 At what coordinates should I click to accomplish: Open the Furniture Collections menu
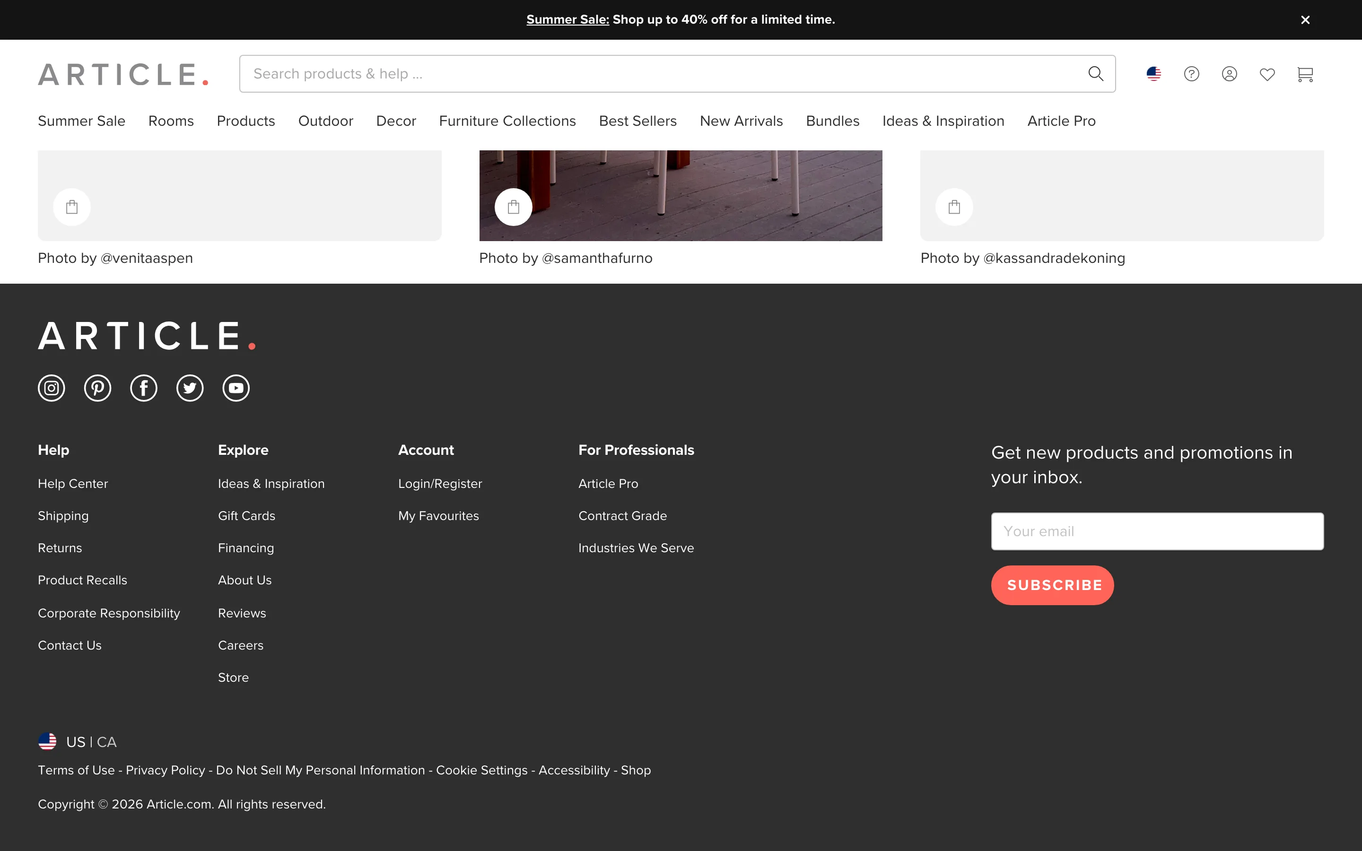point(507,121)
